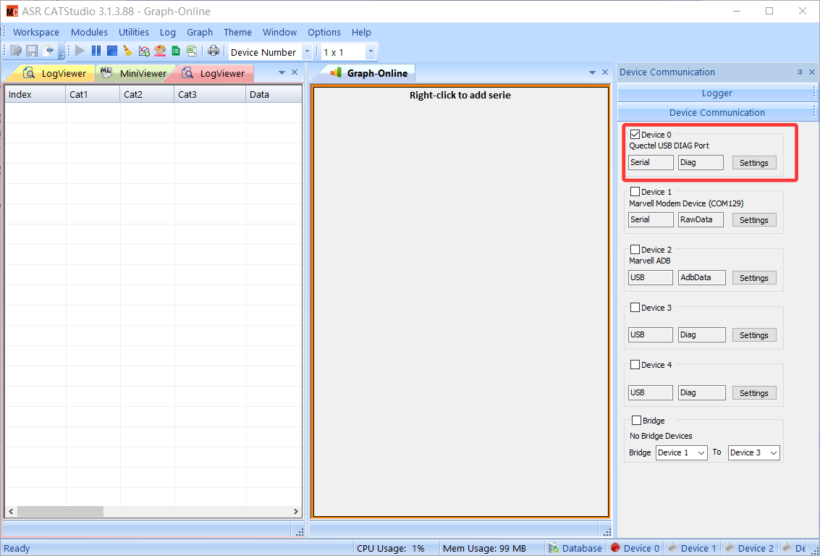Uncheck the Device 0 checkbox

click(635, 135)
